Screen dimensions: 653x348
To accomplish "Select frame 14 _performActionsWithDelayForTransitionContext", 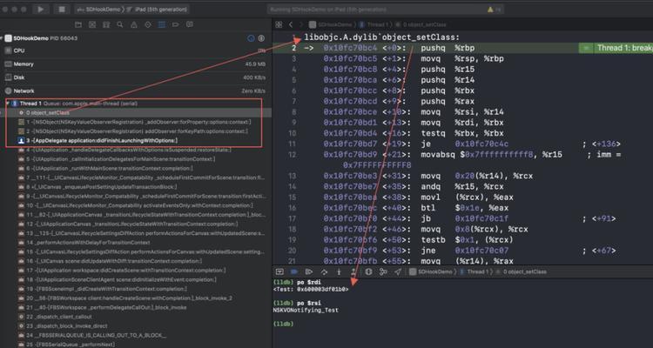I will click(136, 242).
